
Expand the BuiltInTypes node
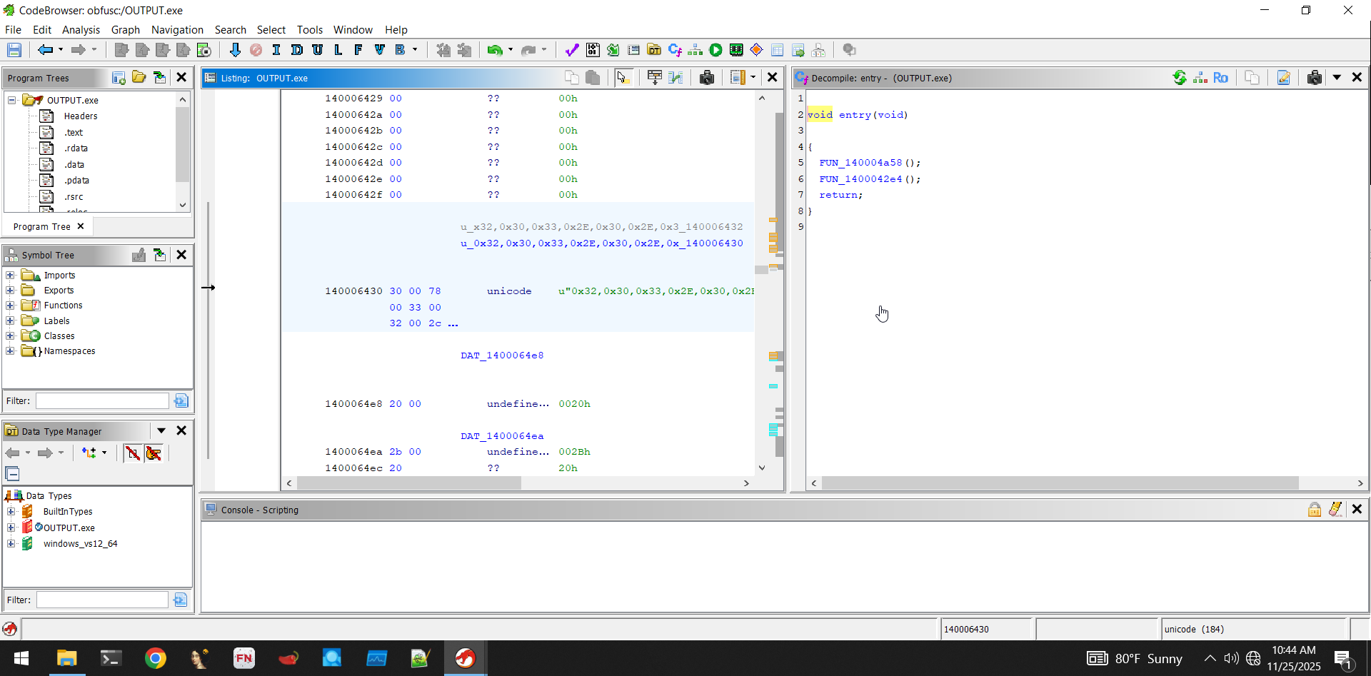click(x=11, y=512)
